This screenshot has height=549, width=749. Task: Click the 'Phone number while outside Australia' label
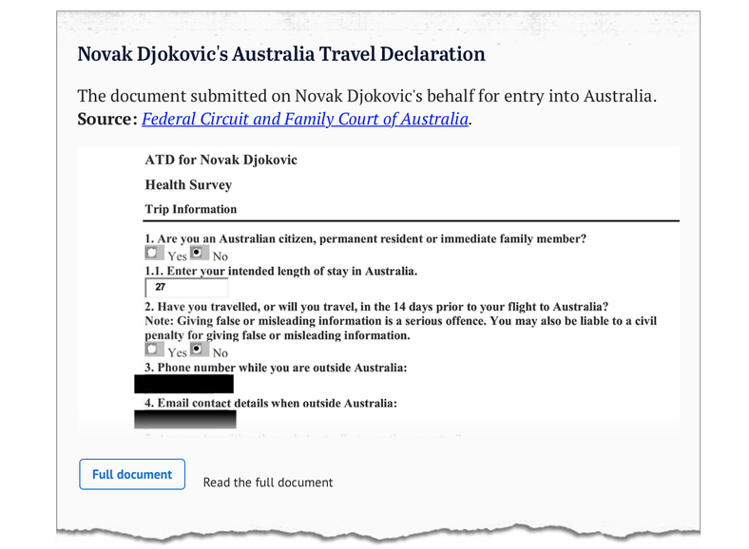click(x=276, y=367)
